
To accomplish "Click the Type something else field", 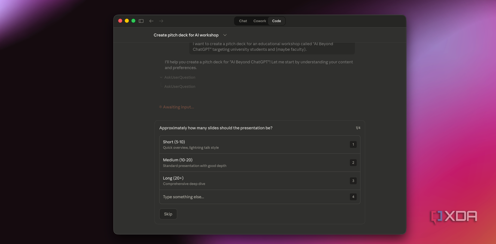I will (260, 197).
